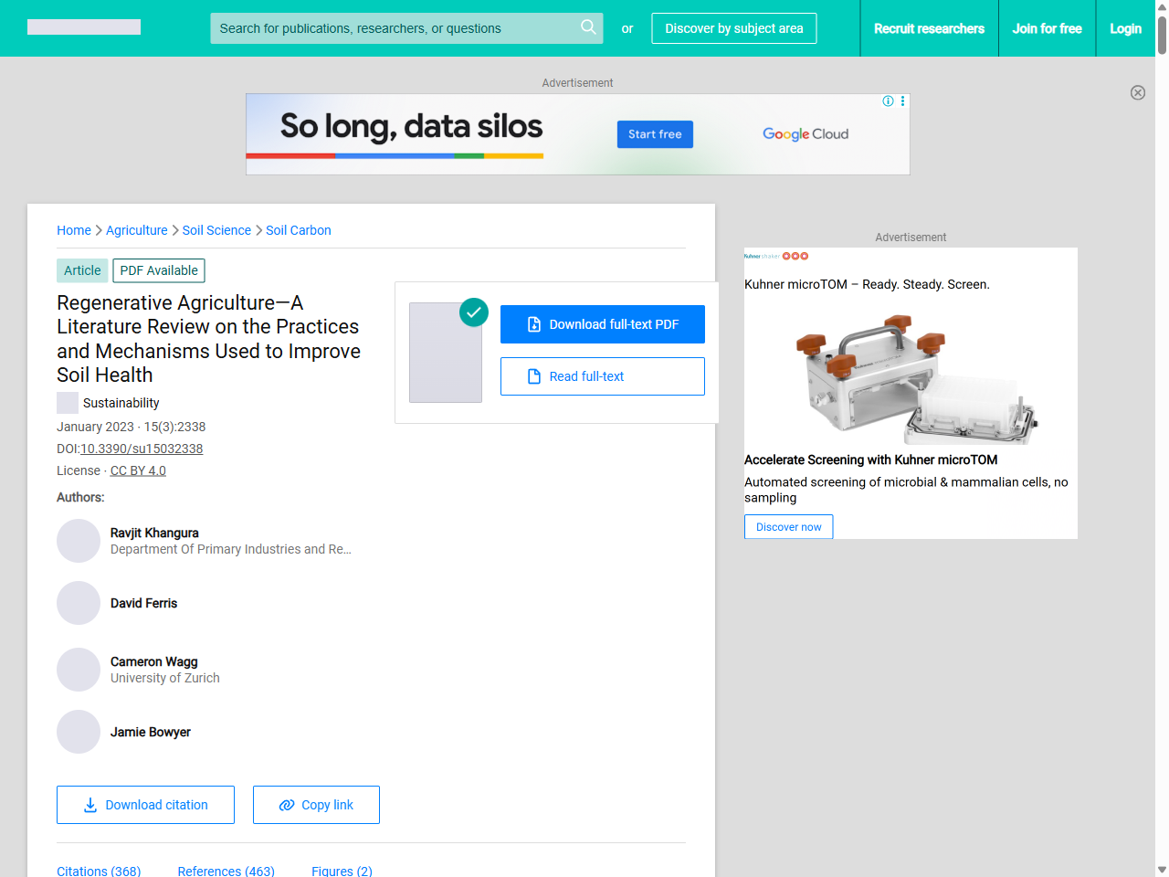The height and width of the screenshot is (877, 1169).
Task: Click the search publications input field
Action: 393,28
